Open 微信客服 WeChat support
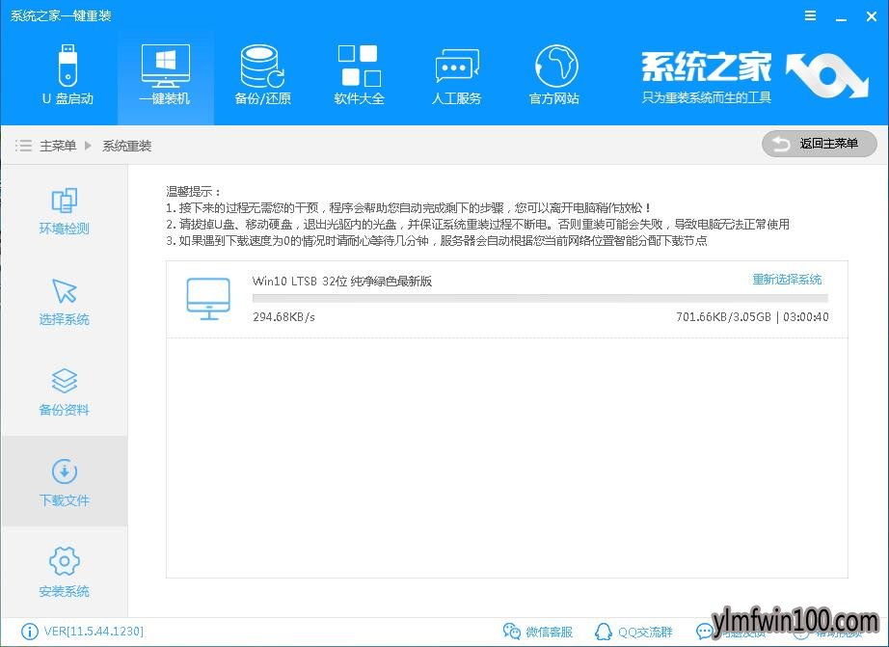The width and height of the screenshot is (889, 647). (x=538, y=632)
